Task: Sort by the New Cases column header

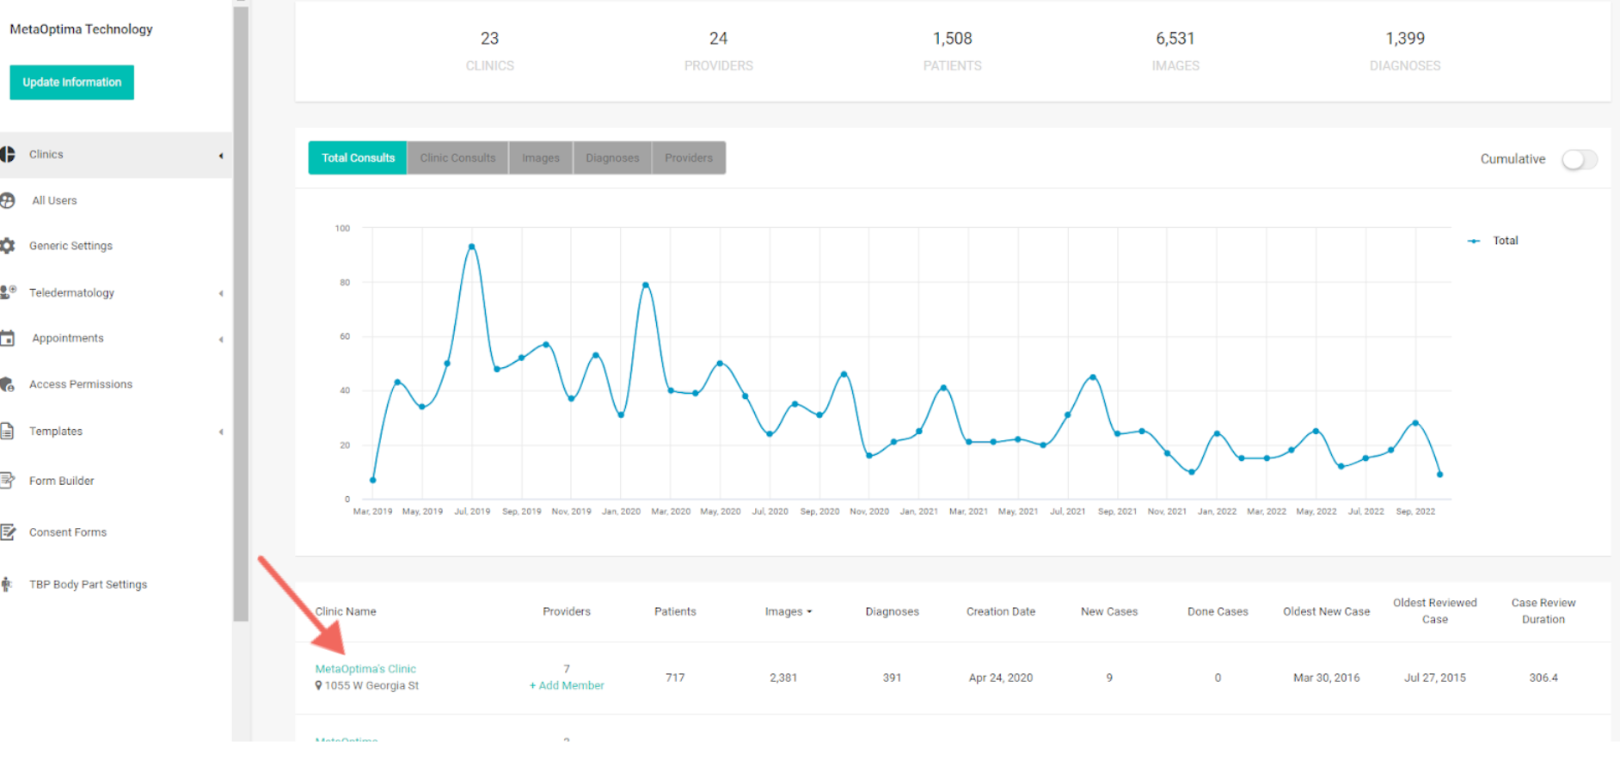Action: click(1109, 611)
